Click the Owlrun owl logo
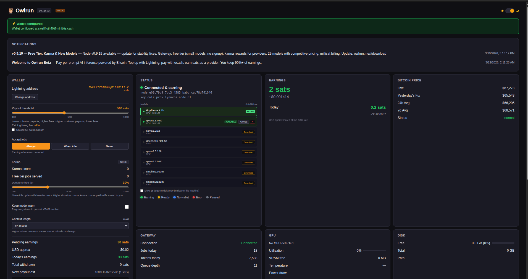The width and height of the screenshot is (528, 279). click(x=10, y=10)
